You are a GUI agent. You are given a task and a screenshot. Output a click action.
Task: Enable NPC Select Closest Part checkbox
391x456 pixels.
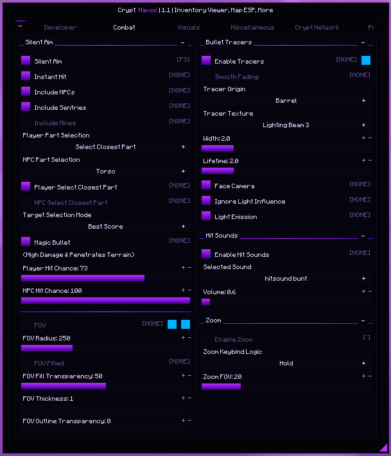point(26,202)
